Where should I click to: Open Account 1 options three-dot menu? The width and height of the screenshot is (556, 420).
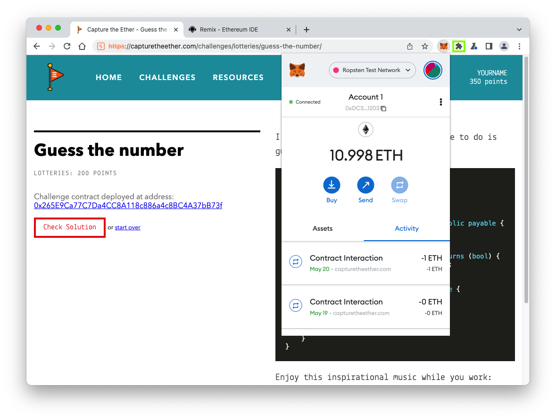(441, 102)
